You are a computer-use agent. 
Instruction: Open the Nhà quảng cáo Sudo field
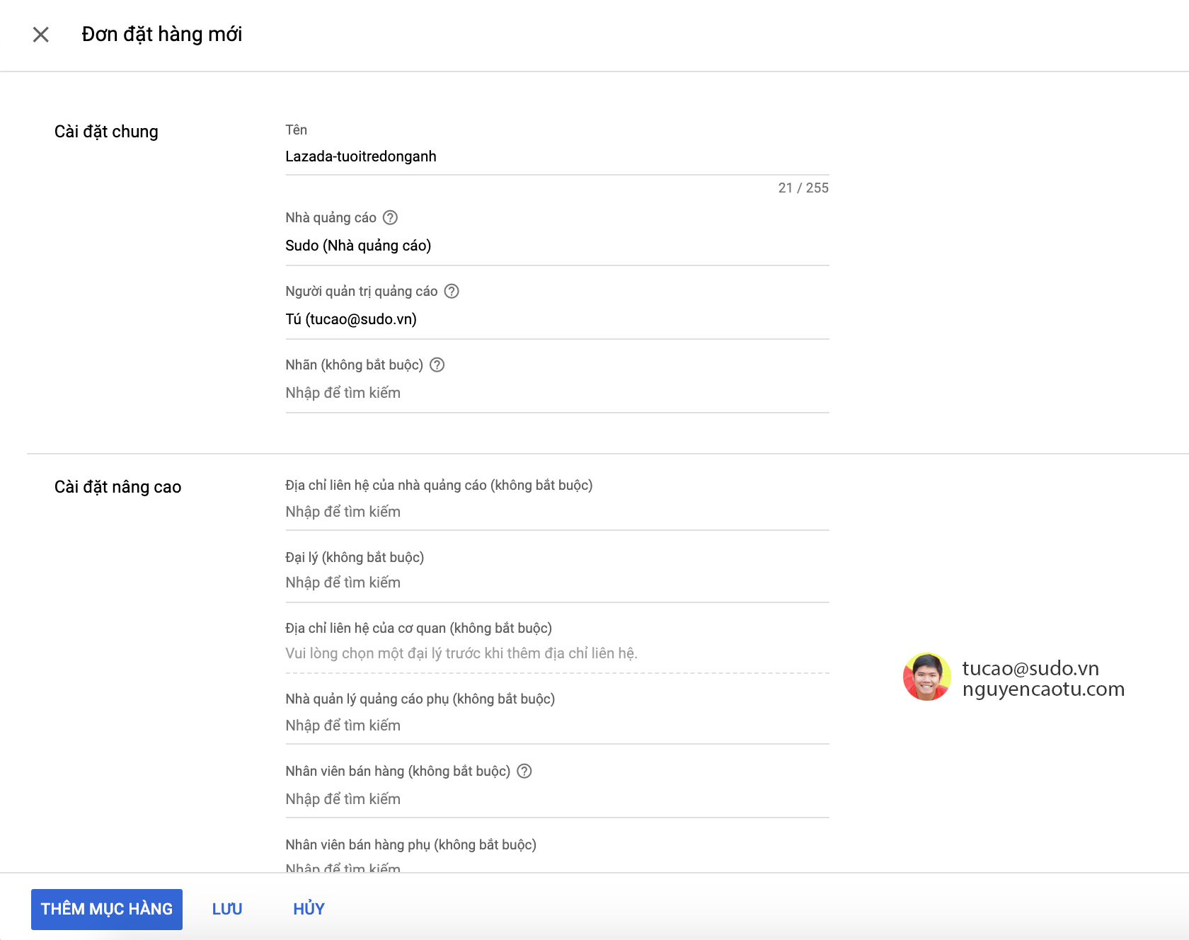pos(556,246)
